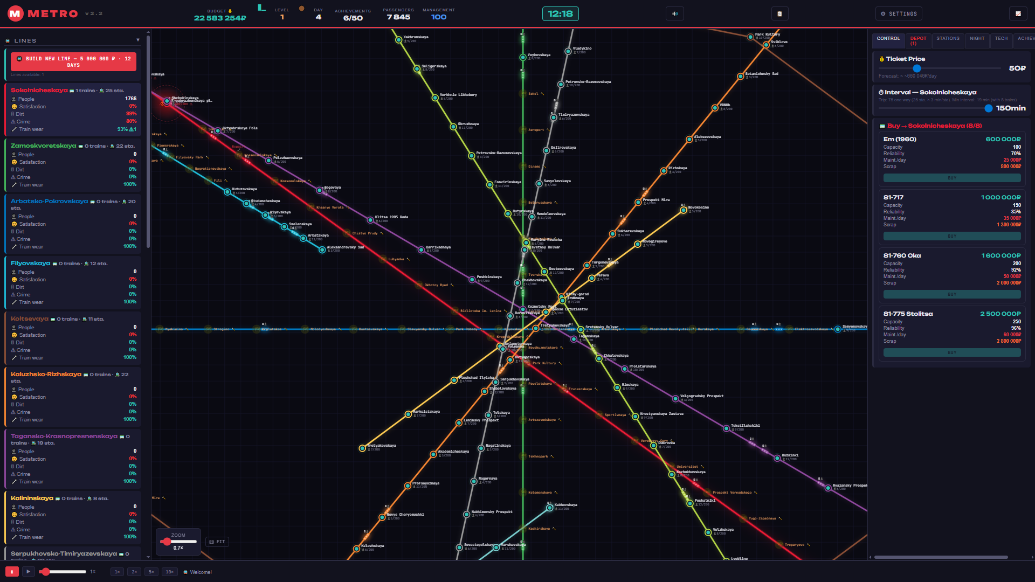This screenshot has width=1035, height=582.
Task: Set game speed to 5×
Action: (151, 572)
